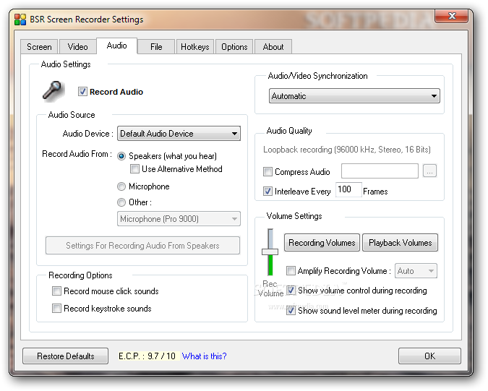Switch to the Screen tab
This screenshot has width=488, height=391.
pyautogui.click(x=39, y=47)
